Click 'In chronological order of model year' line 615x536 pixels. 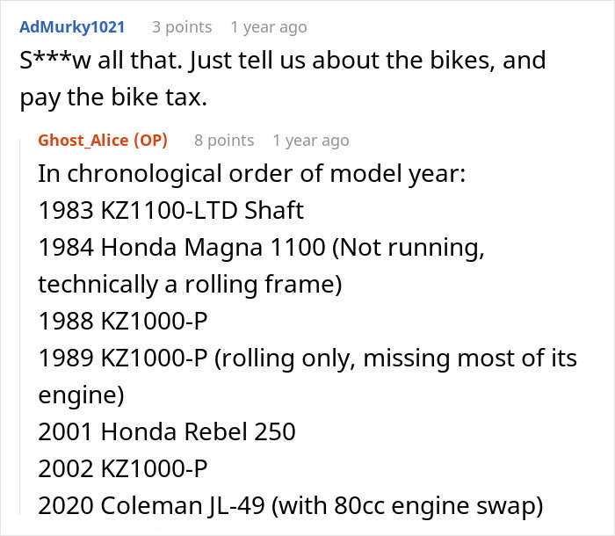[x=251, y=173]
